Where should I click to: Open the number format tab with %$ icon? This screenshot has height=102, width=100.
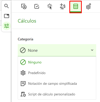click(63, 6)
